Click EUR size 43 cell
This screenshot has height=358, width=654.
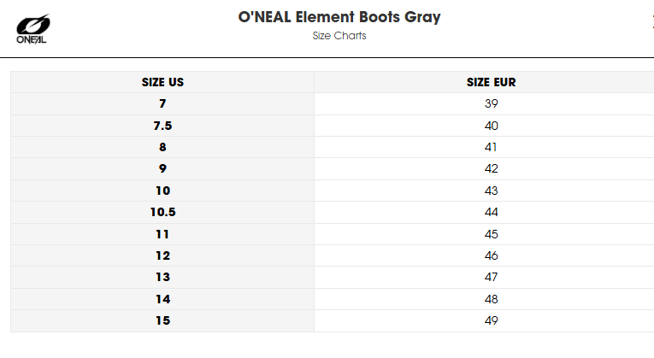tap(491, 191)
